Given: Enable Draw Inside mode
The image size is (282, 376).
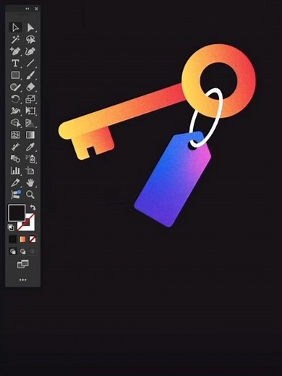Looking at the screenshot, I should [x=33, y=252].
